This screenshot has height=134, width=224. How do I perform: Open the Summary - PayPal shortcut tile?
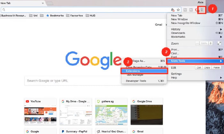pos(76,131)
